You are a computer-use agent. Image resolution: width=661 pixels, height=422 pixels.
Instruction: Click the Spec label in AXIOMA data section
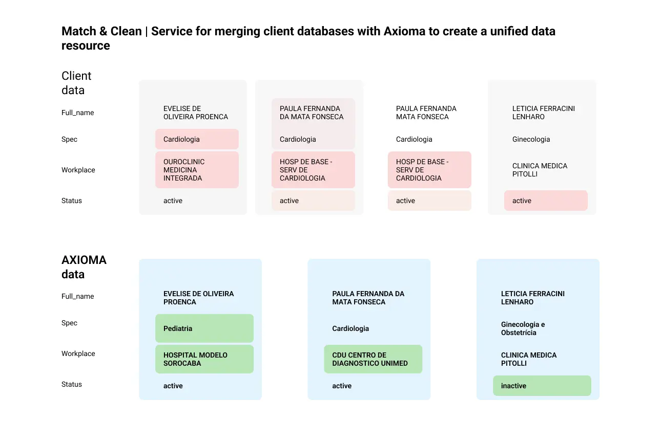[x=69, y=323]
